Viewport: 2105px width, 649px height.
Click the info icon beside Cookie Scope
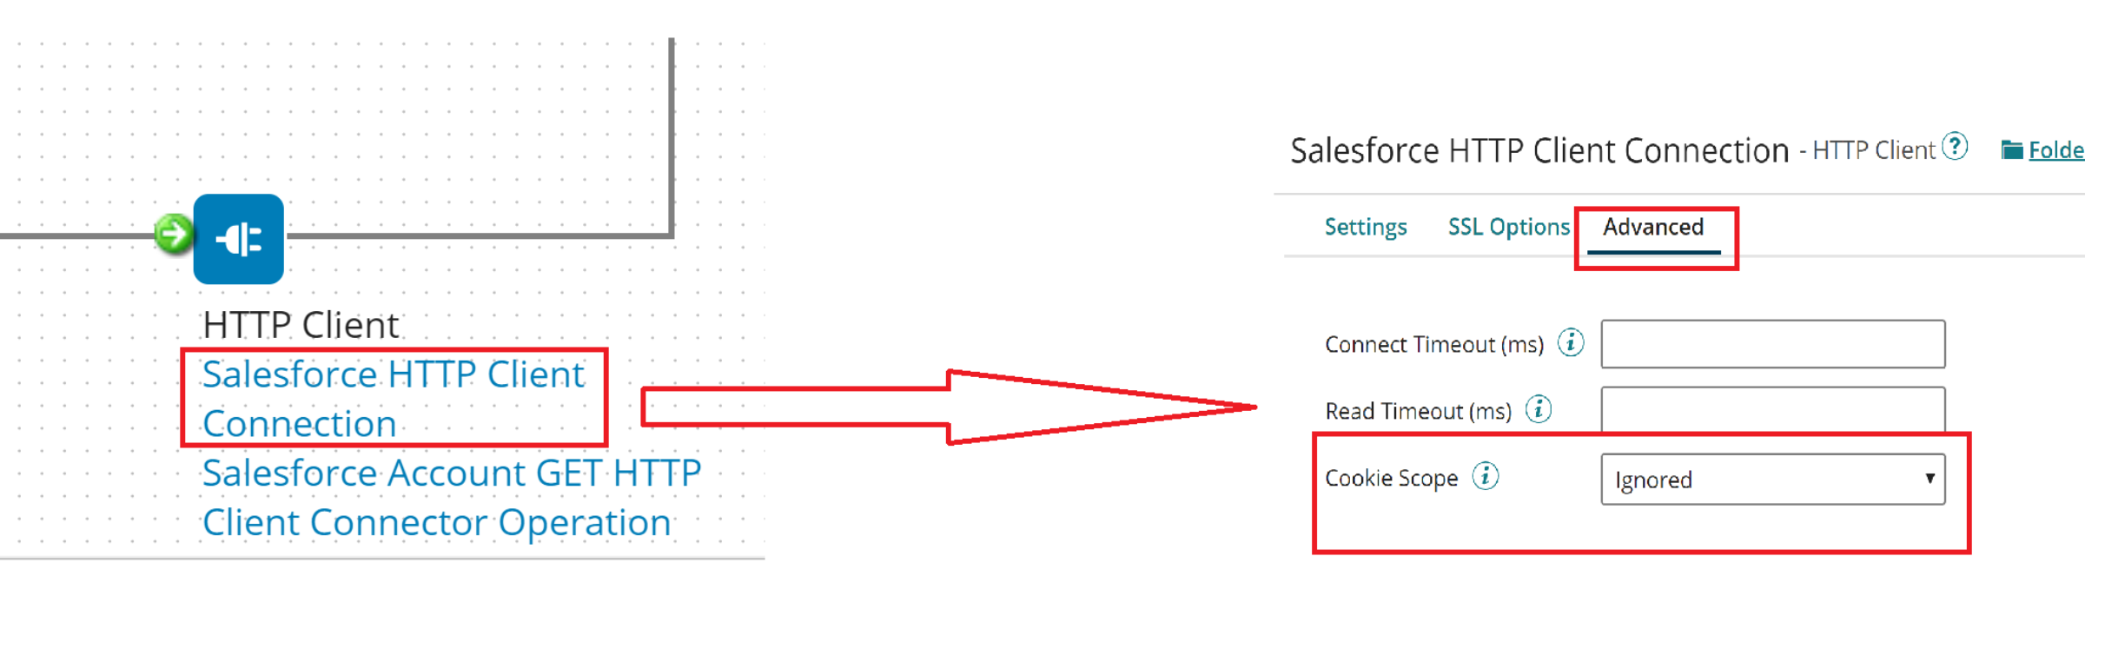(x=1487, y=476)
